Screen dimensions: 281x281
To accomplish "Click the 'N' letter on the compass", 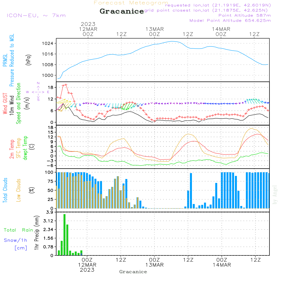I will [x=38, y=83].
